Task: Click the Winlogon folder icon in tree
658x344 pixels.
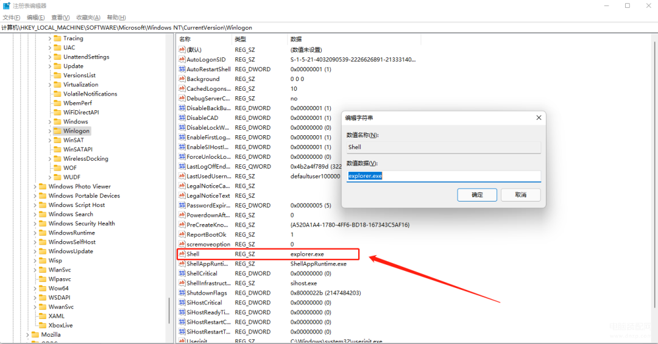Action: tap(57, 131)
